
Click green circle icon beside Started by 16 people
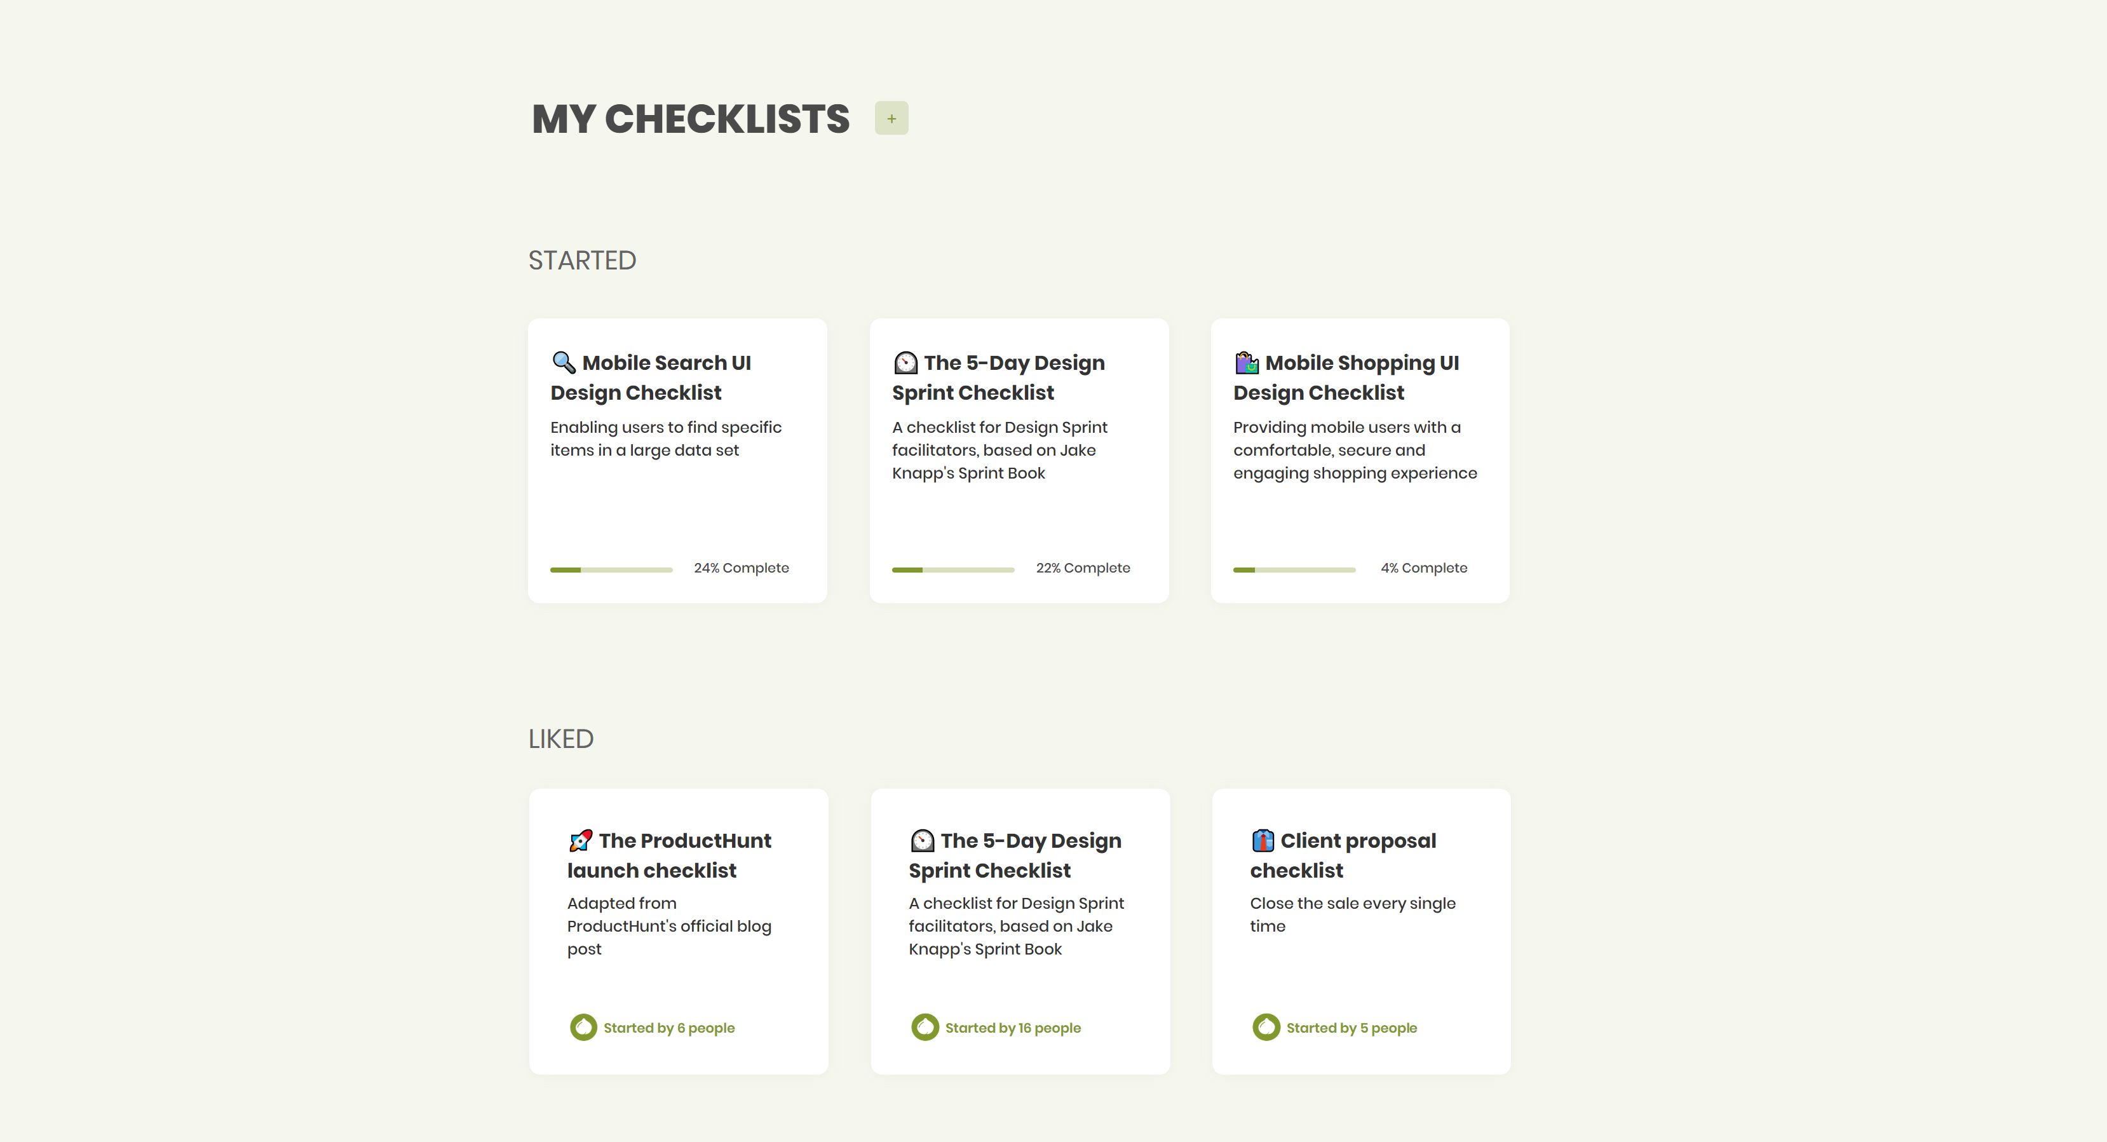click(x=925, y=1026)
